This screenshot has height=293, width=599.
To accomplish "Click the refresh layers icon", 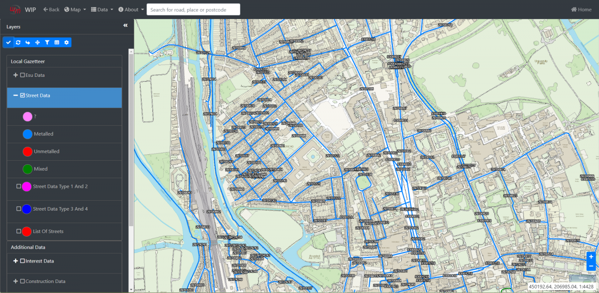I will [x=18, y=42].
